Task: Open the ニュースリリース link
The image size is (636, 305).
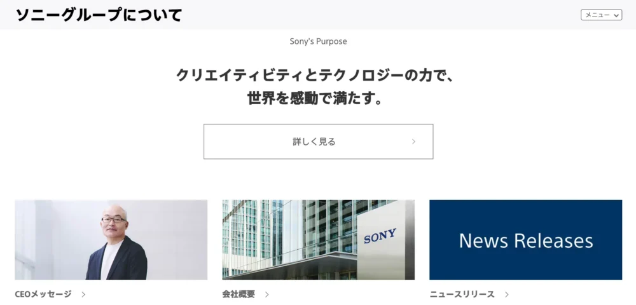Action: [x=462, y=294]
